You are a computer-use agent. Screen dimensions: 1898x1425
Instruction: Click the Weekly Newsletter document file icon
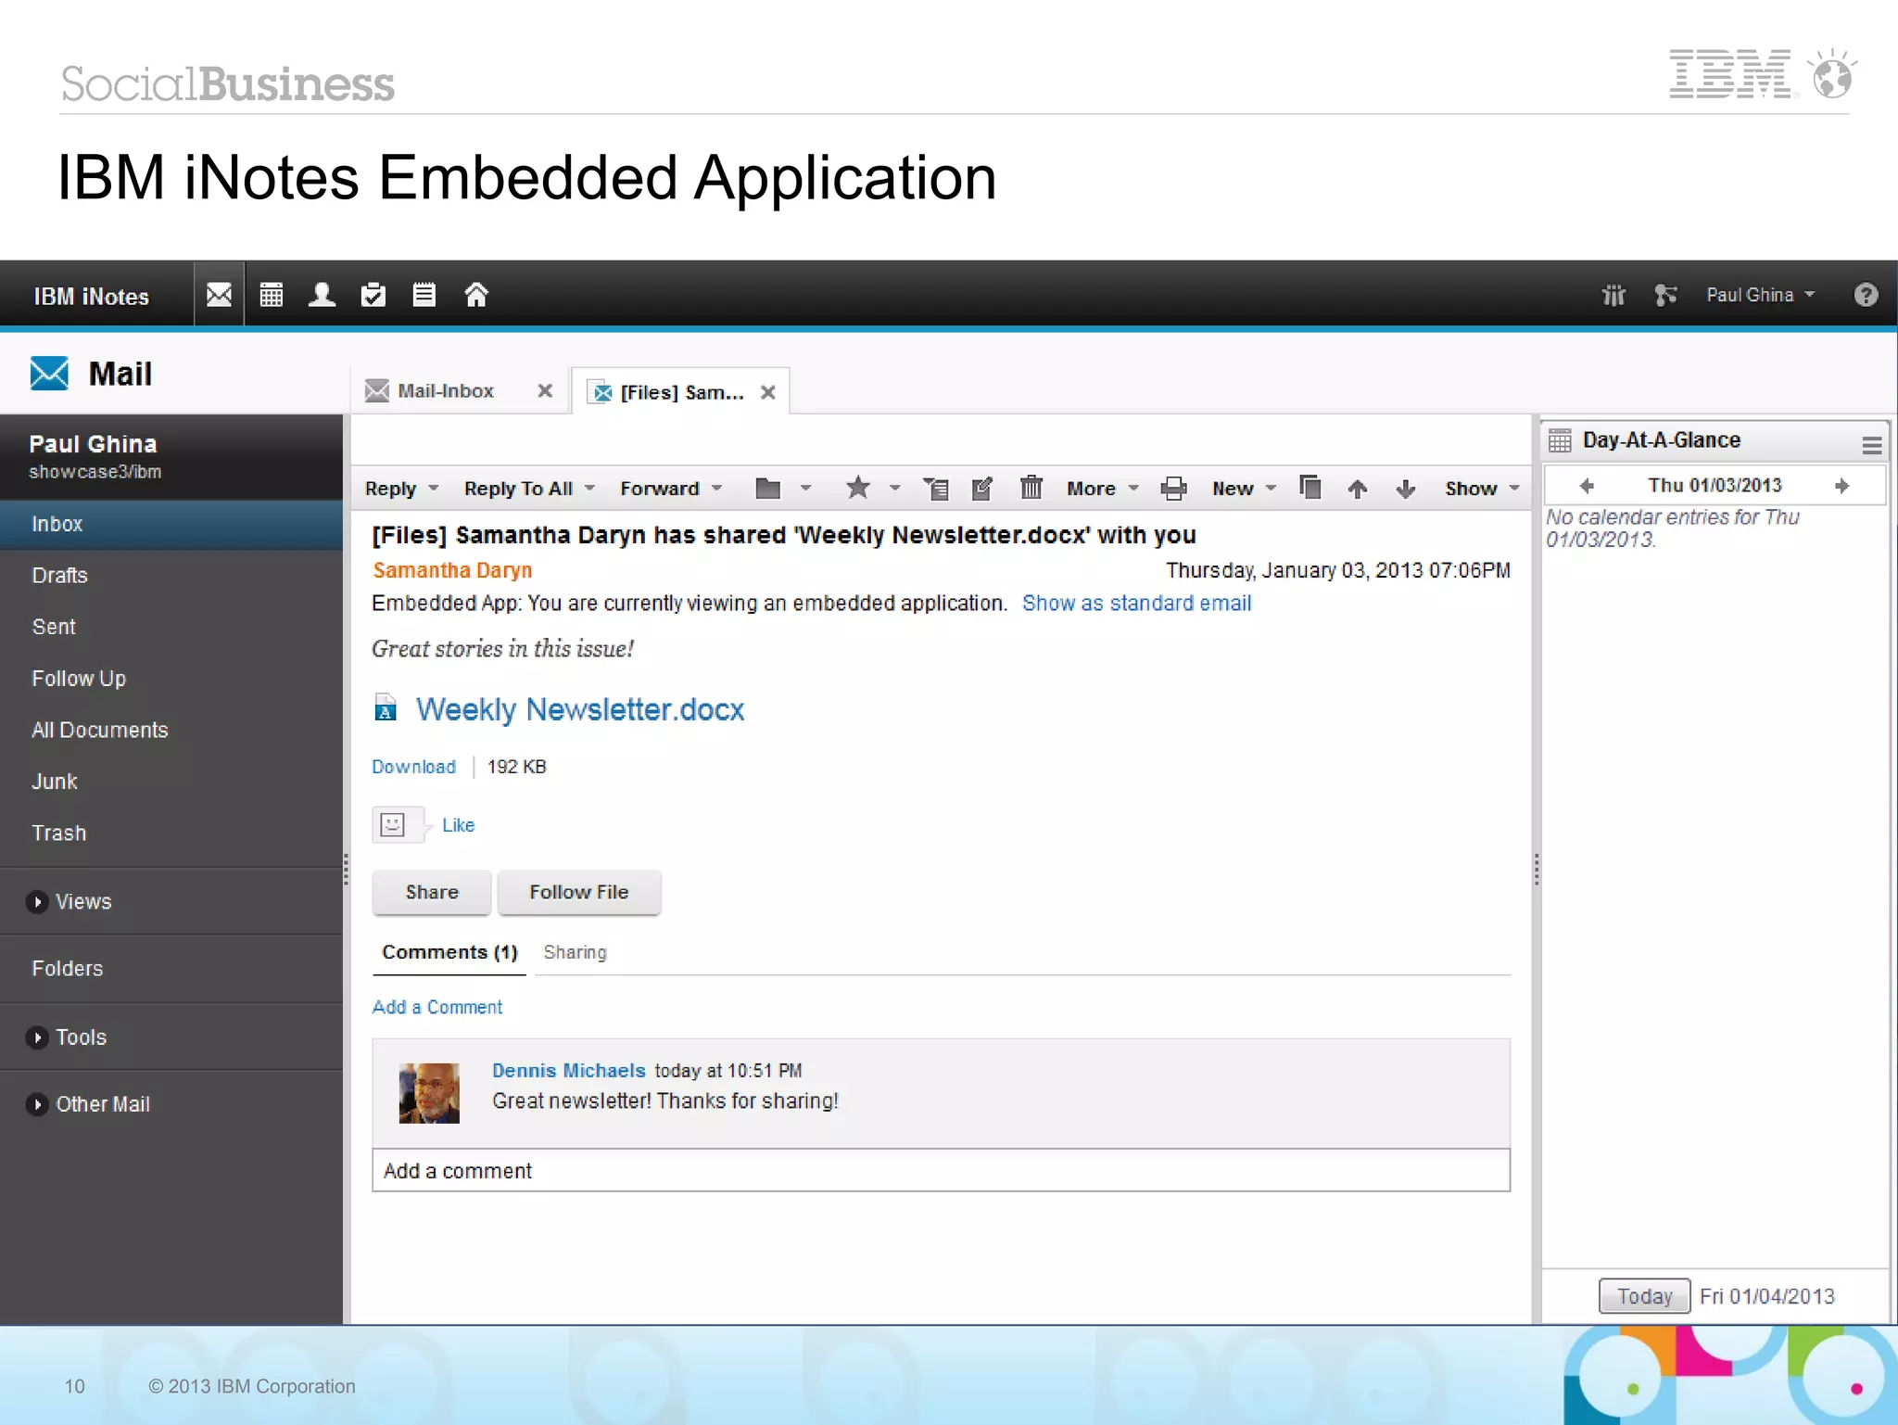click(386, 708)
